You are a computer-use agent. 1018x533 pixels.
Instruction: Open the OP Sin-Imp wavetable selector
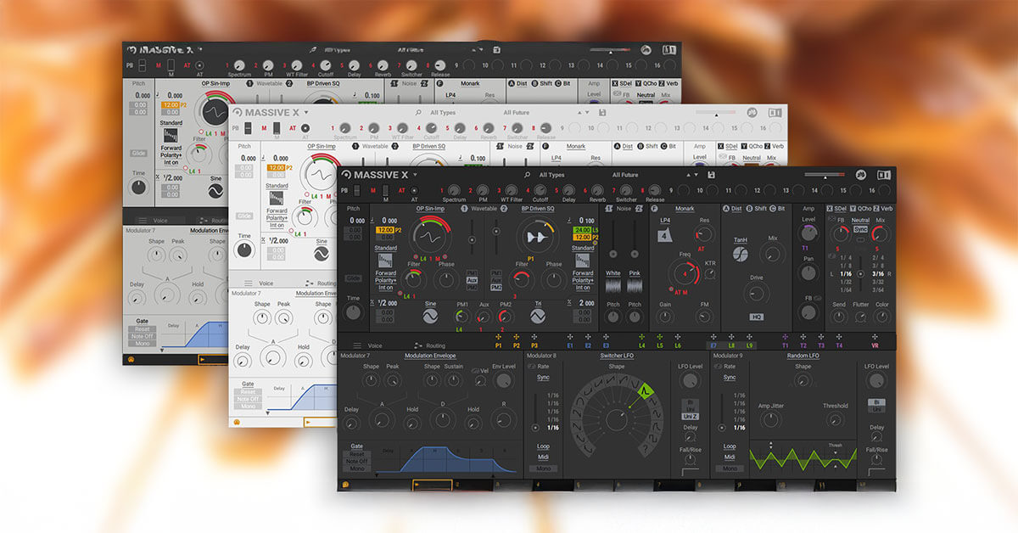(x=431, y=209)
